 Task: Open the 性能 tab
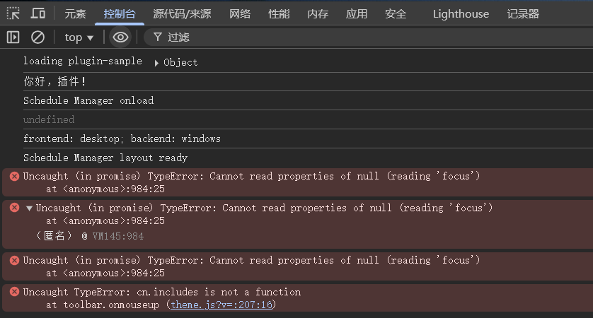(279, 13)
